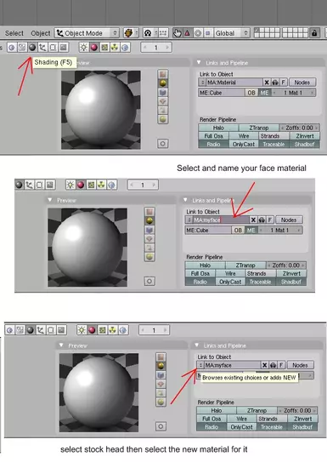Click the MA:myface name field in middle panel
Viewport: 327px width, 462px height.
click(x=221, y=220)
